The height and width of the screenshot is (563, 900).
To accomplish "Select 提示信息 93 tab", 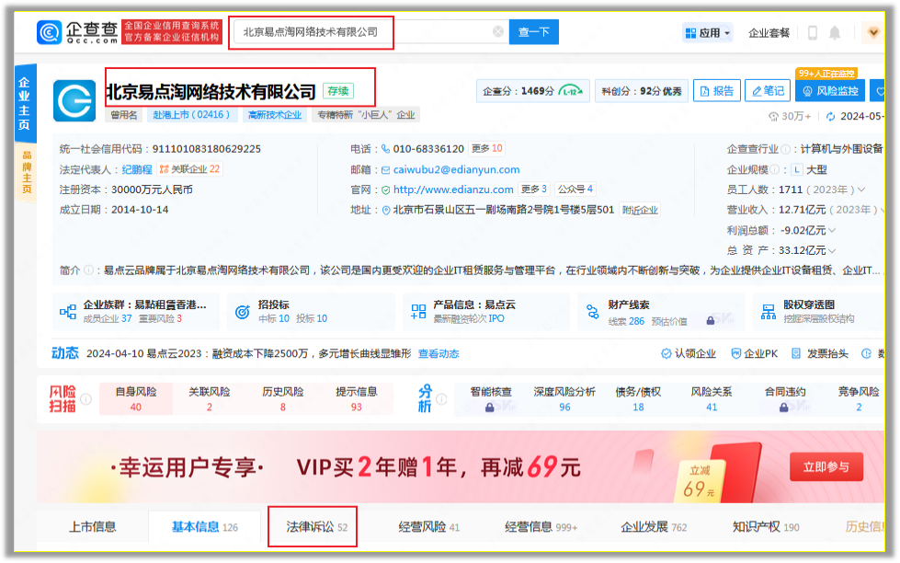I will coord(357,398).
